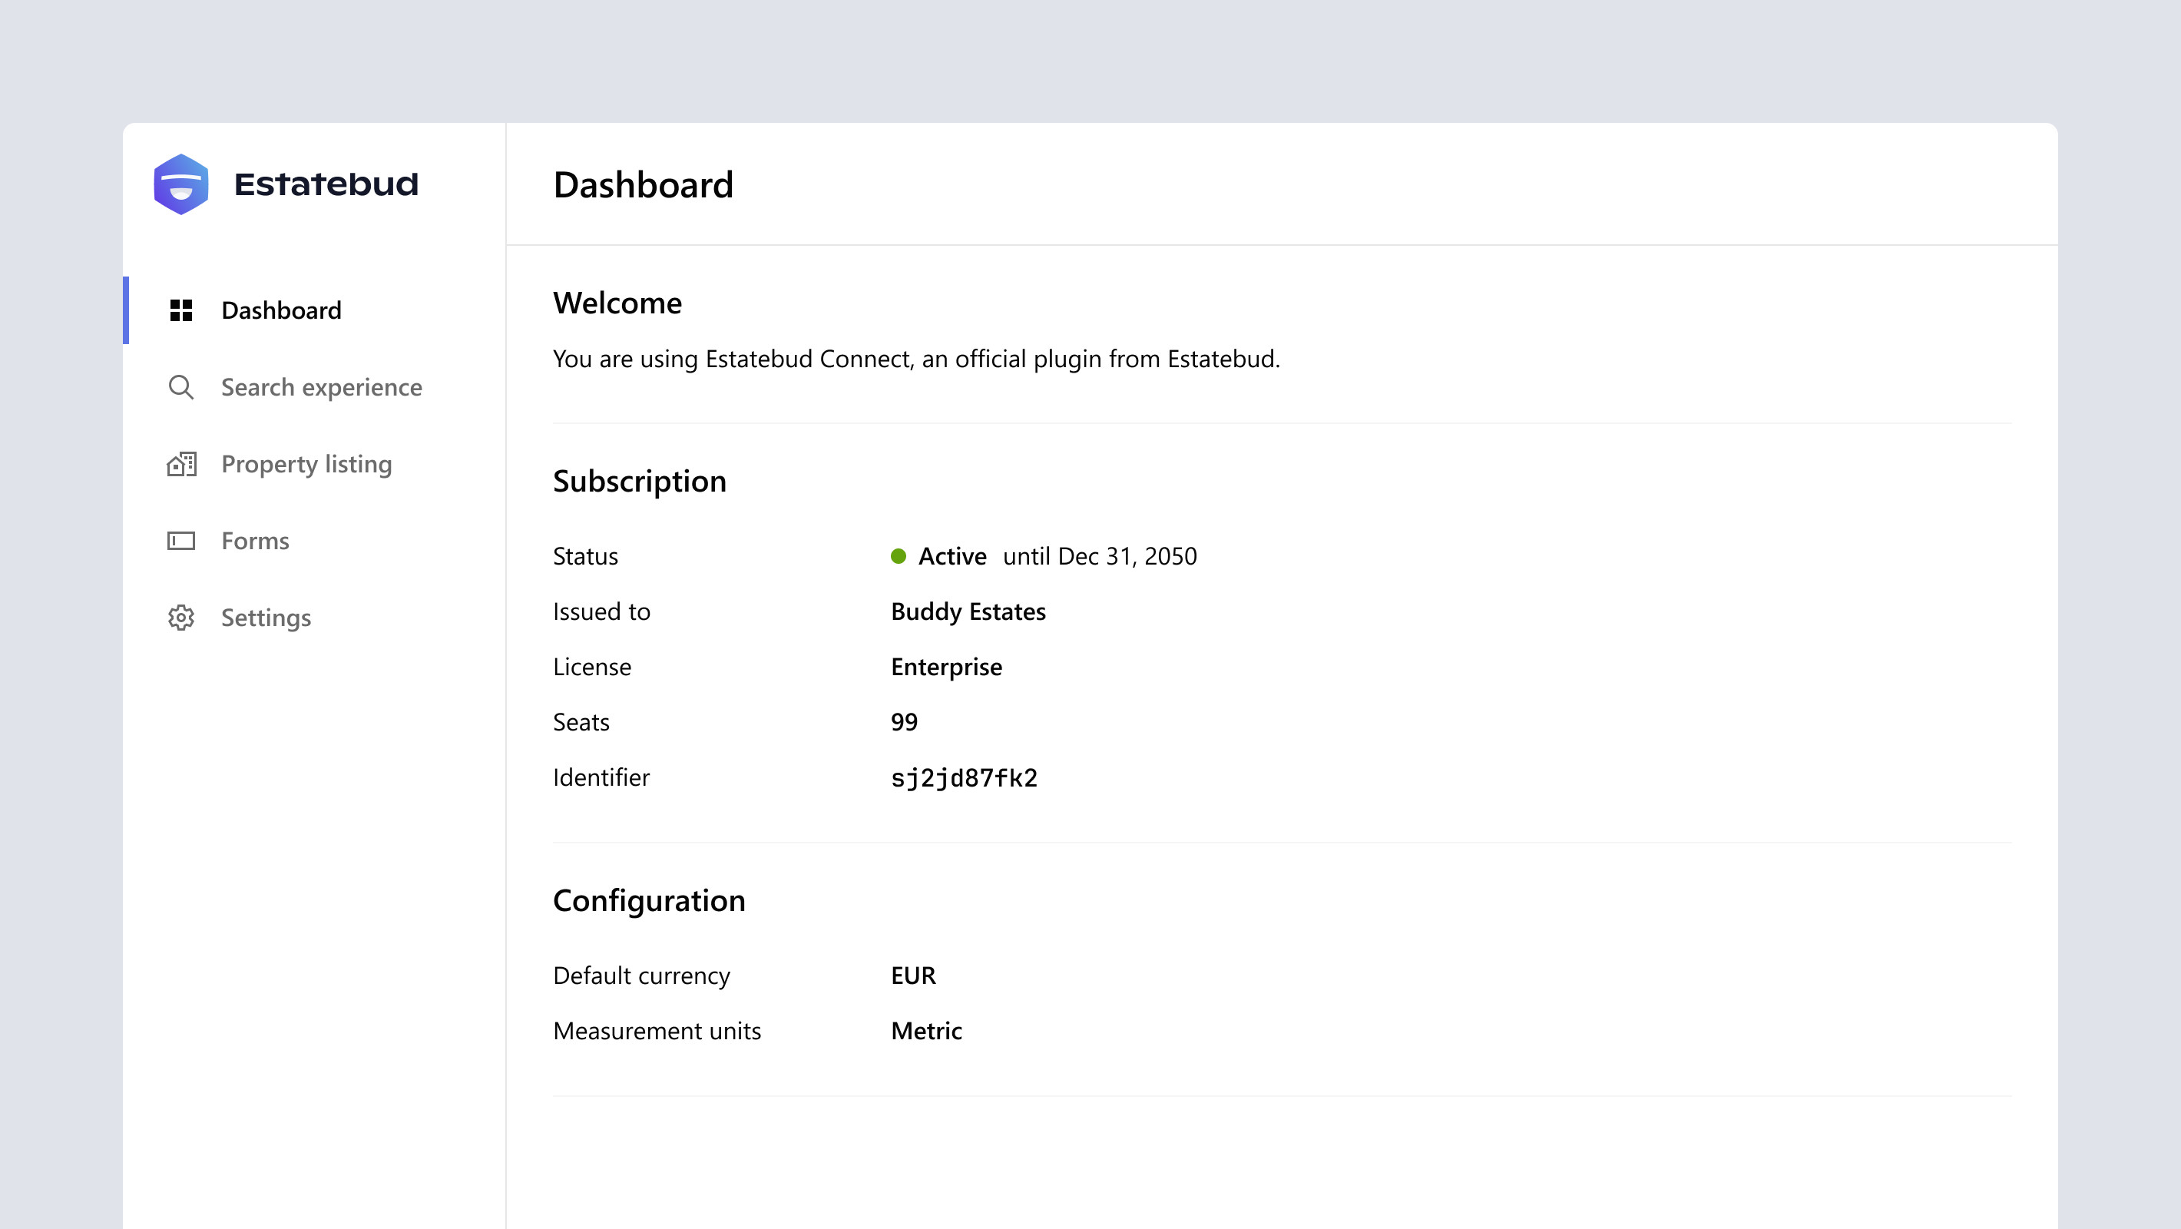Navigate to the Forms page
This screenshot has width=2181, height=1229.
255,541
